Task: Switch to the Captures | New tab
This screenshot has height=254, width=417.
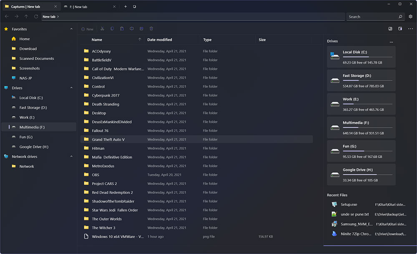Action: tap(31, 7)
